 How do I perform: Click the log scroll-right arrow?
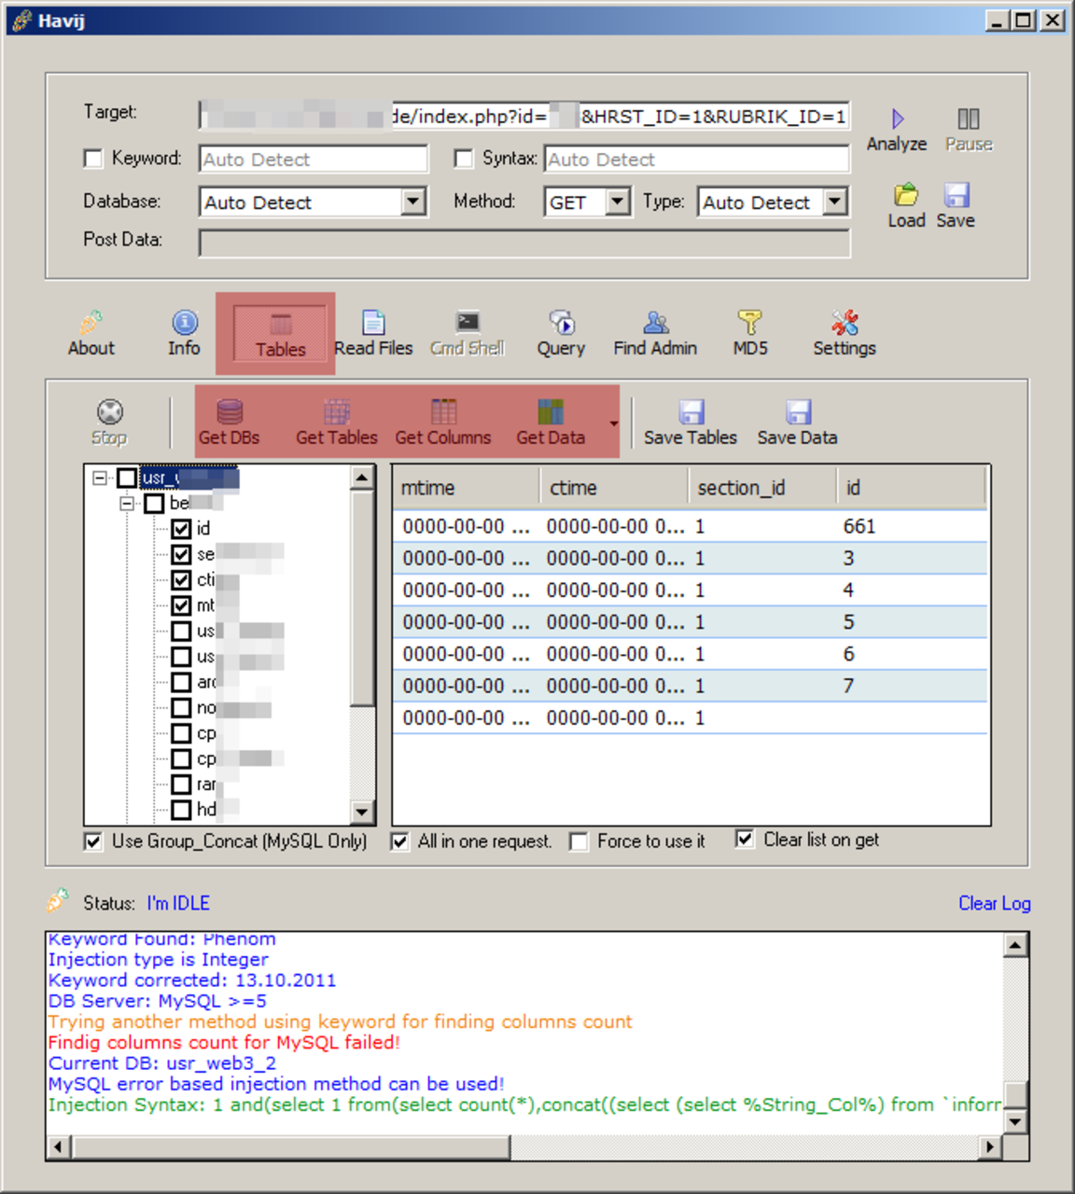click(991, 1146)
